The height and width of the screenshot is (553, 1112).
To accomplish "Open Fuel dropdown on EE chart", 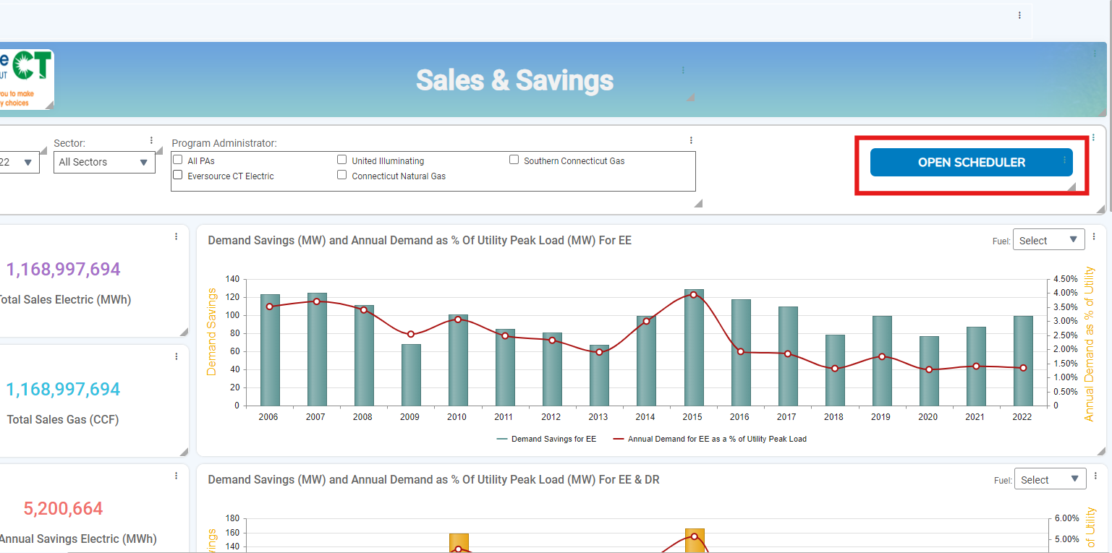I will (x=1048, y=240).
